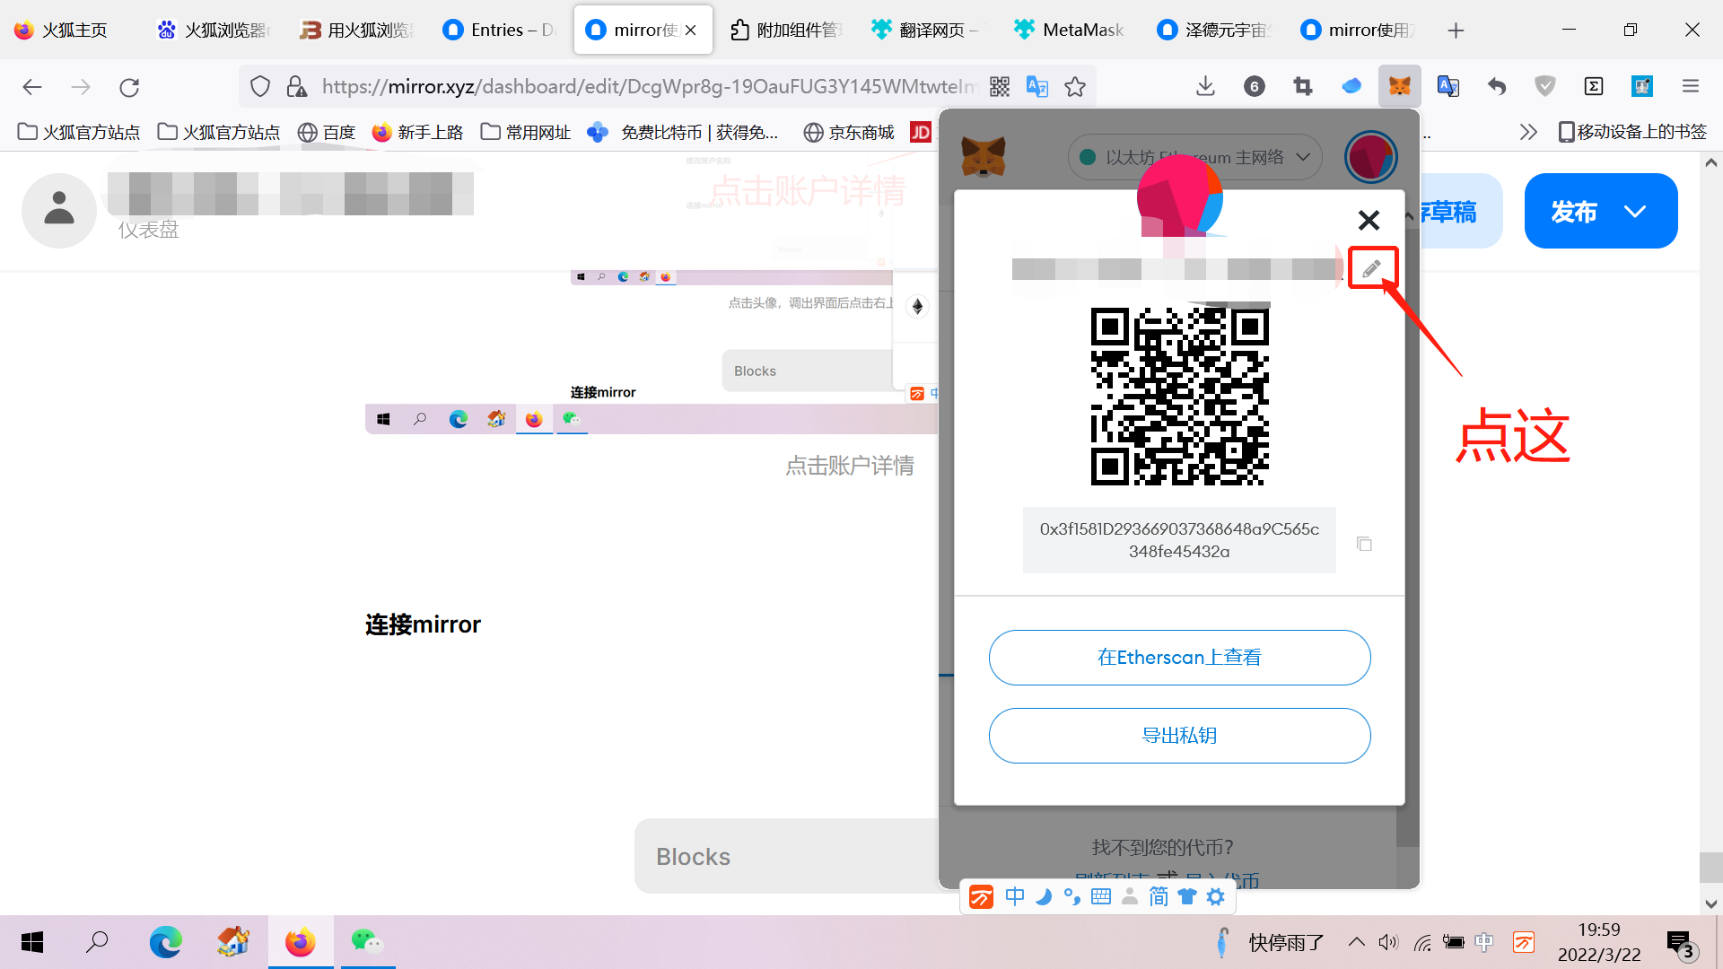
Task: Expand the 发布 button dropdown chevron
Action: 1635,212
